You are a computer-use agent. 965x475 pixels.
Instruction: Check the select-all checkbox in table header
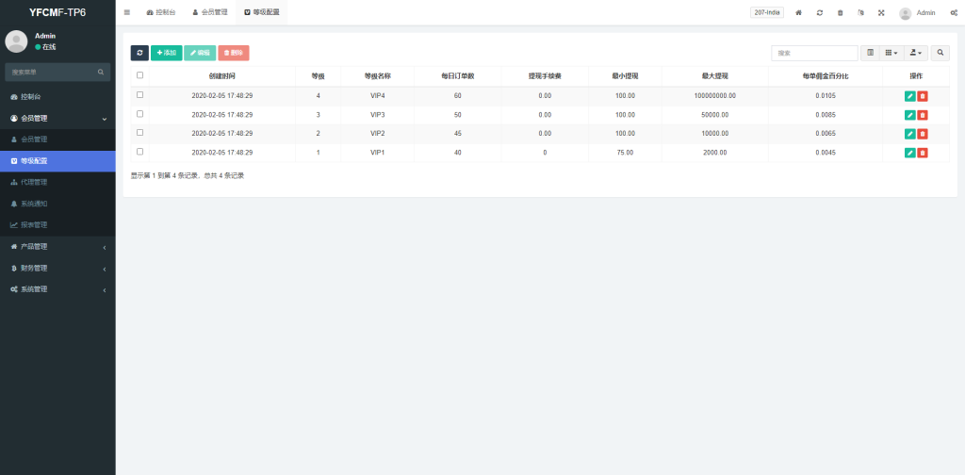(140, 75)
